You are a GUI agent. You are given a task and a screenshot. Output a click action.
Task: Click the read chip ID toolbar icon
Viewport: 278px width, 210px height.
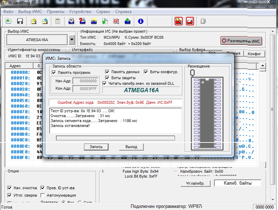point(71,21)
